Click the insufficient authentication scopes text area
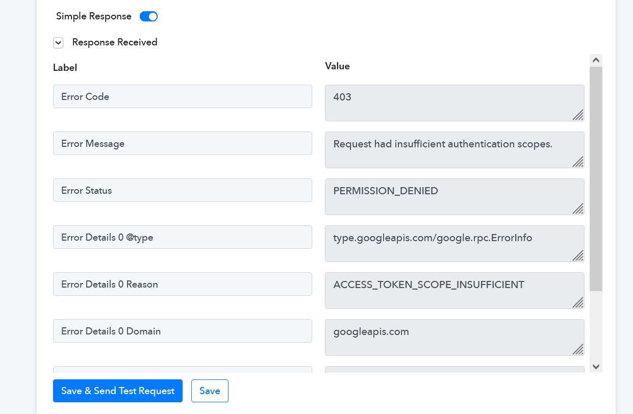 [454, 150]
